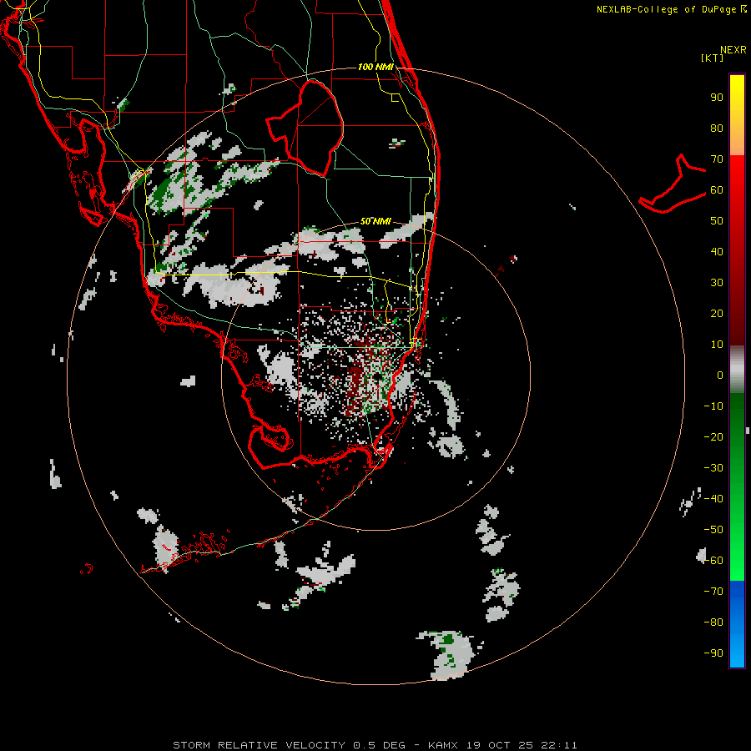Viewport: 751px width, 751px height.
Task: Click the 60 value on the velocity scale
Action: [x=717, y=190]
